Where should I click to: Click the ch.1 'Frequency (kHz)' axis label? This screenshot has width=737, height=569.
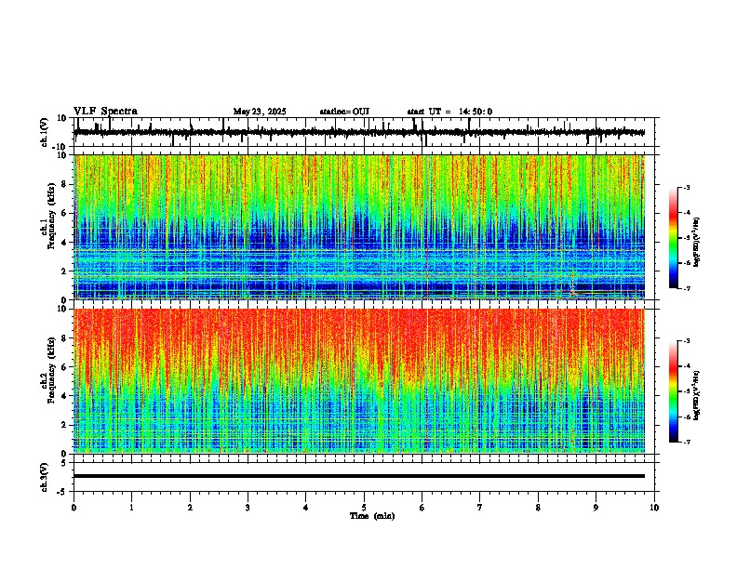tap(51, 216)
